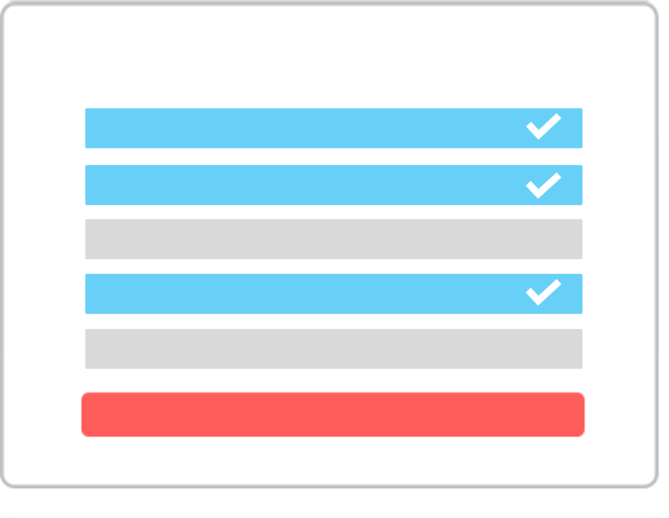
Task: Activate the third list item, shown in gray
Action: [x=334, y=239]
